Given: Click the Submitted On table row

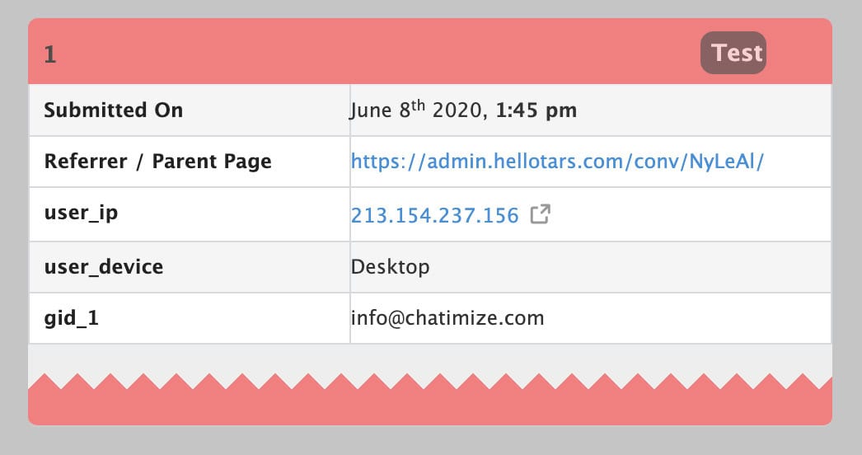Looking at the screenshot, I should click(x=430, y=110).
